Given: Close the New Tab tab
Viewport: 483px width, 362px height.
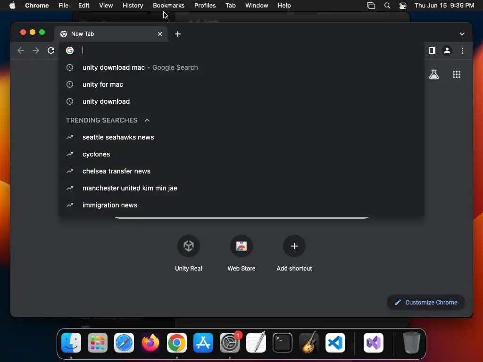Looking at the screenshot, I should [160, 34].
